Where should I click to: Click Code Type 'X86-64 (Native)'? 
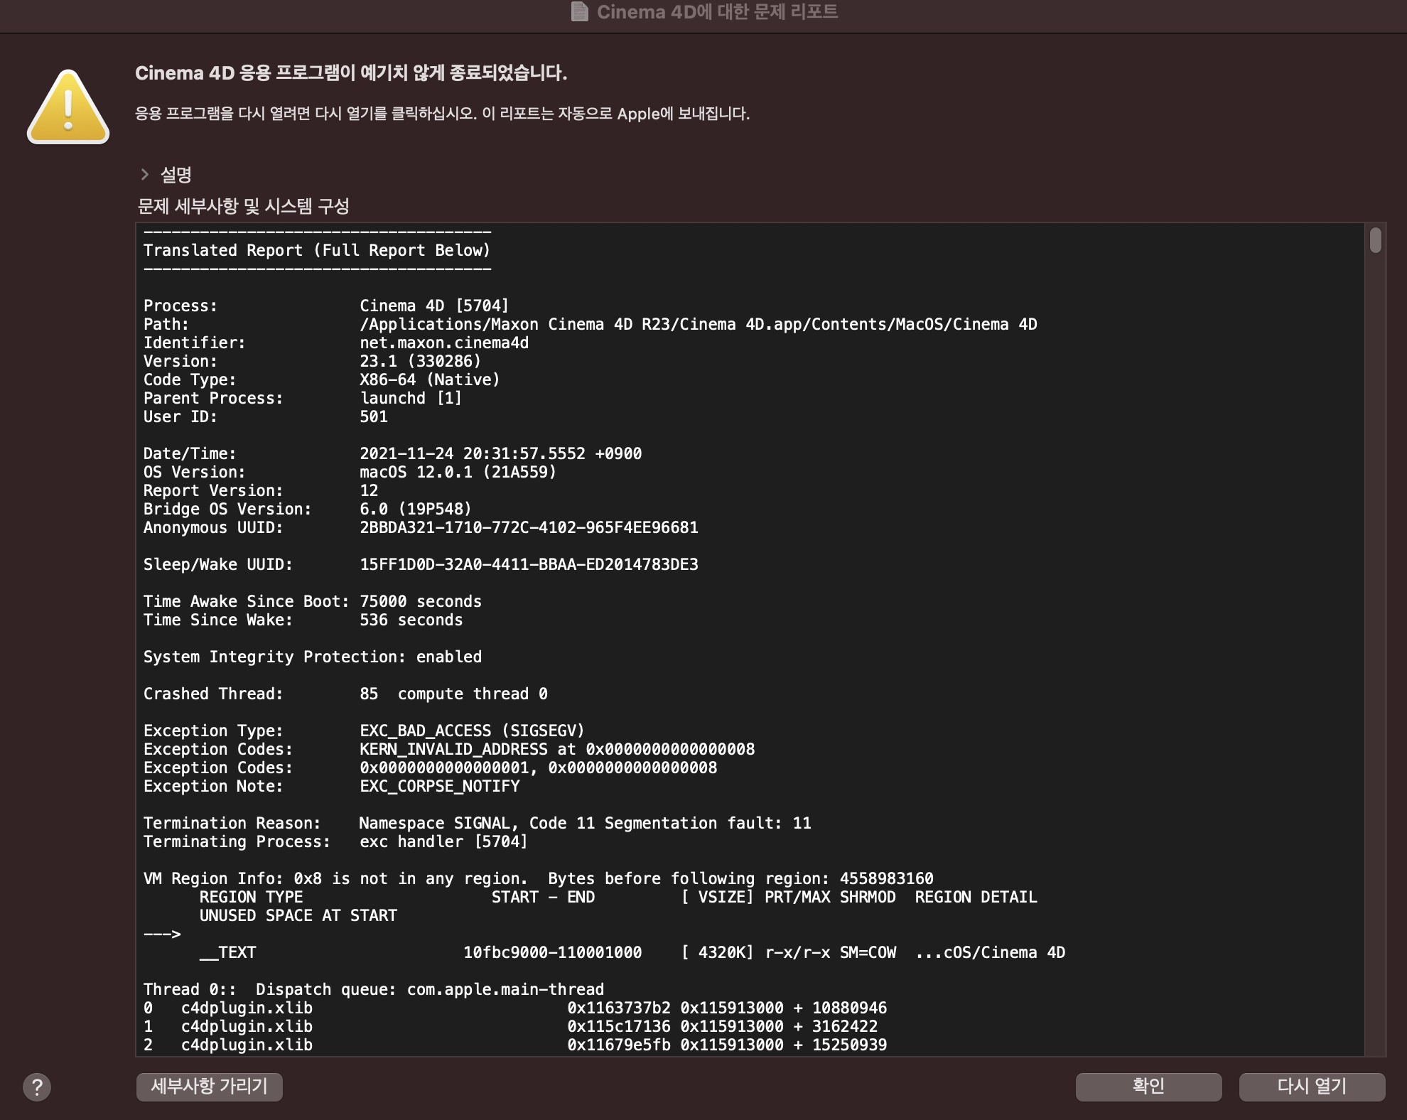430,379
